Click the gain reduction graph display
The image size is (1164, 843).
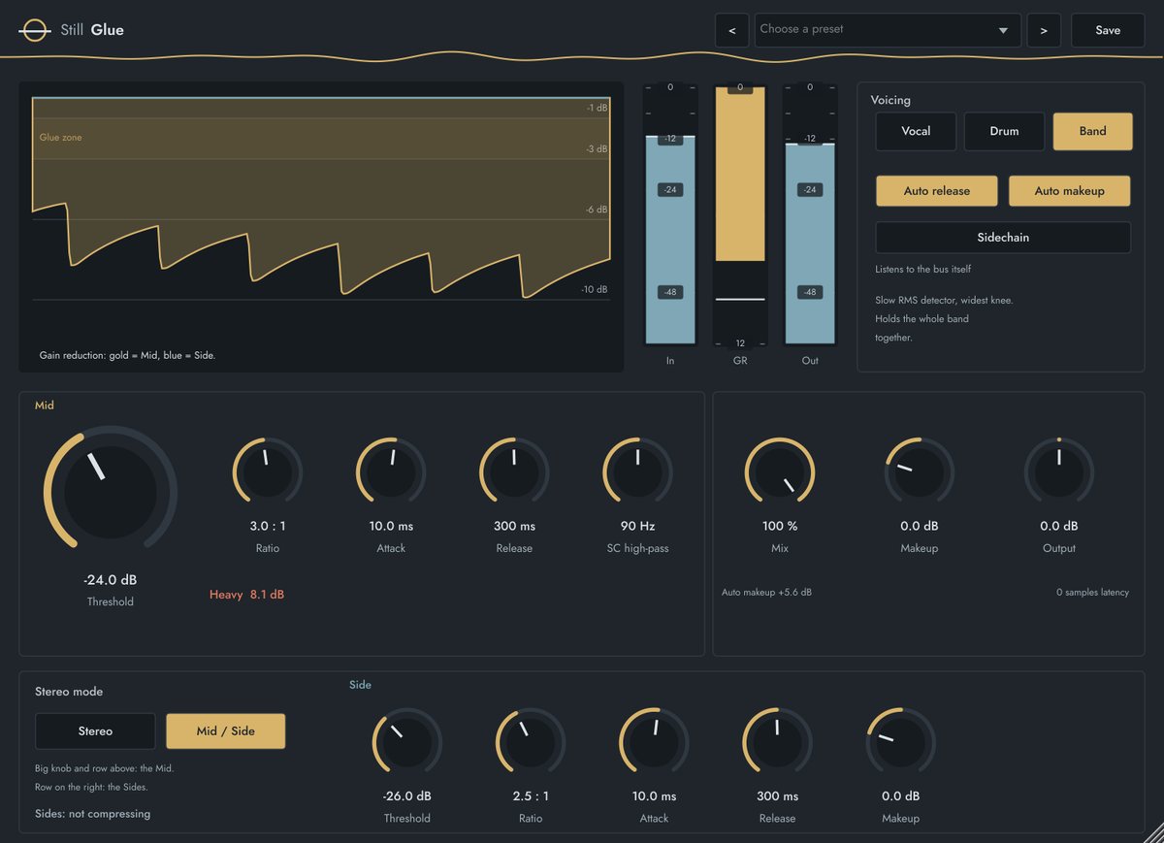(x=321, y=226)
